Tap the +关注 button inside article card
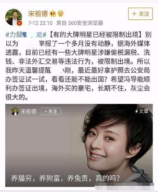This screenshot has height=192, width=158. coord(51,111)
